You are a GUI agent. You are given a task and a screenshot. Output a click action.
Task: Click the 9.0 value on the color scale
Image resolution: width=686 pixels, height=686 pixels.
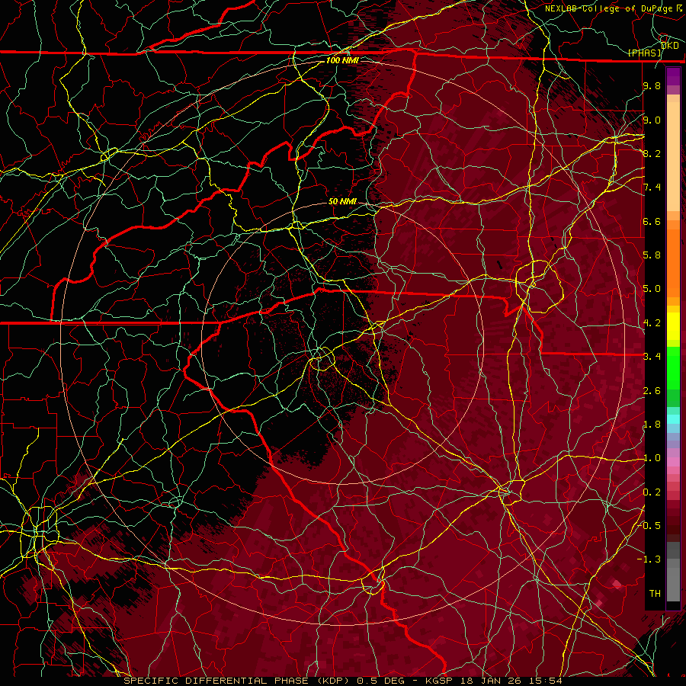(652, 120)
